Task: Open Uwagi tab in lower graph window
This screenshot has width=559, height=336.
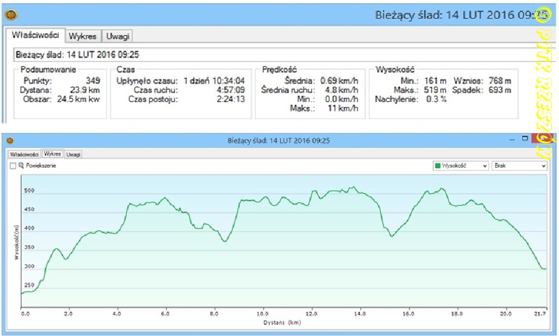Action: (x=73, y=154)
